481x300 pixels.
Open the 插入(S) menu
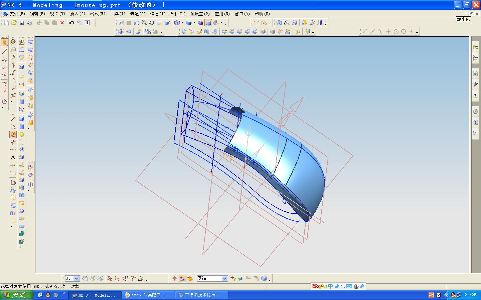(x=77, y=14)
